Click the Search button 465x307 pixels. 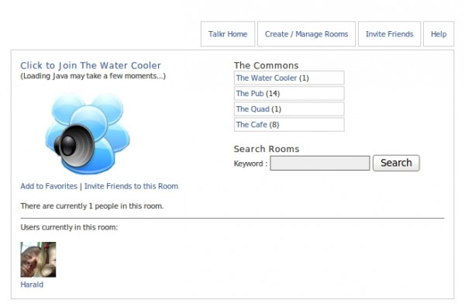pyautogui.click(x=396, y=163)
